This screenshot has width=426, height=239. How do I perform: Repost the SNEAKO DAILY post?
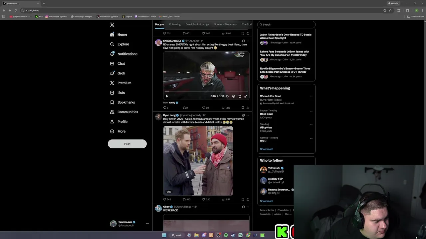coord(185,108)
